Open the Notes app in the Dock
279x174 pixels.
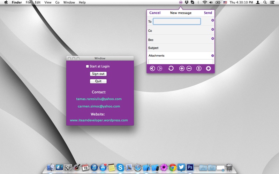[112, 167]
